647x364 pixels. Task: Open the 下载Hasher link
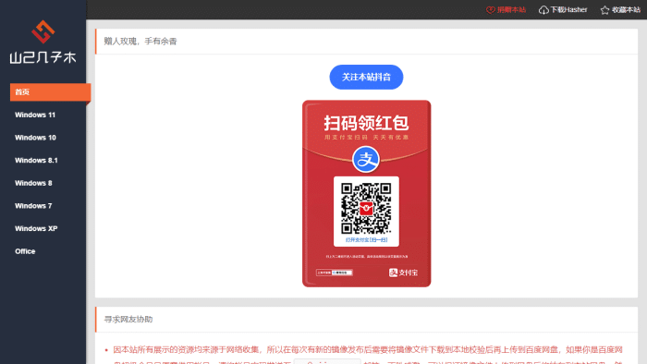568,10
